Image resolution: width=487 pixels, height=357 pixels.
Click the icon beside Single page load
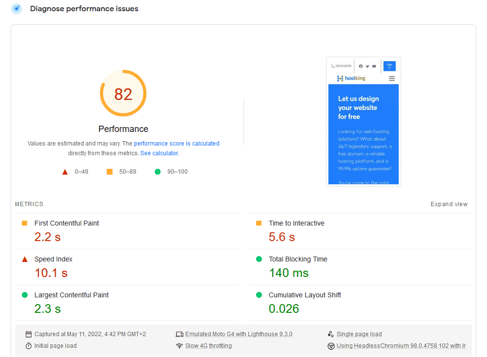[x=331, y=334]
